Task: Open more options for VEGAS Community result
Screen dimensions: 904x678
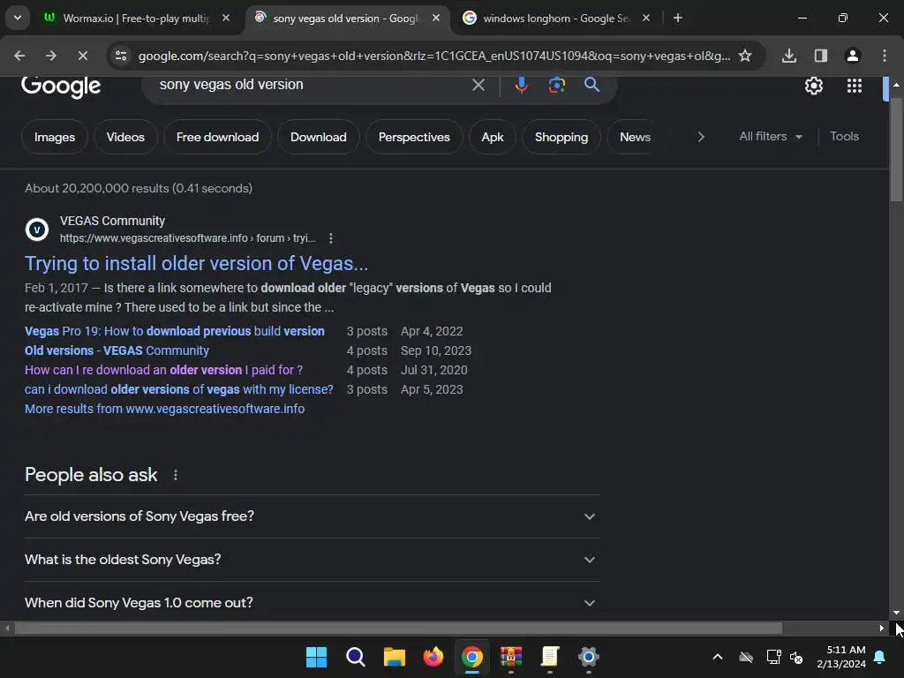Action: 330,238
